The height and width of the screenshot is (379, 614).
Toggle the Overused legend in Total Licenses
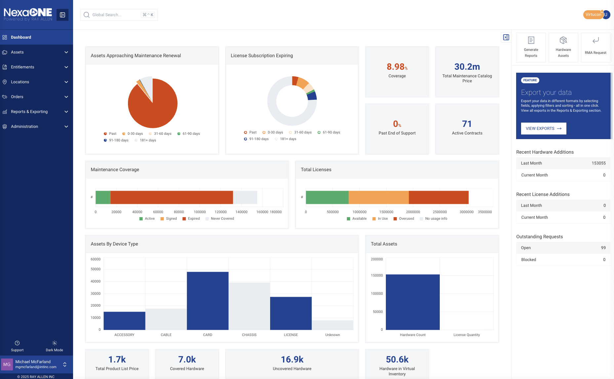click(403, 219)
